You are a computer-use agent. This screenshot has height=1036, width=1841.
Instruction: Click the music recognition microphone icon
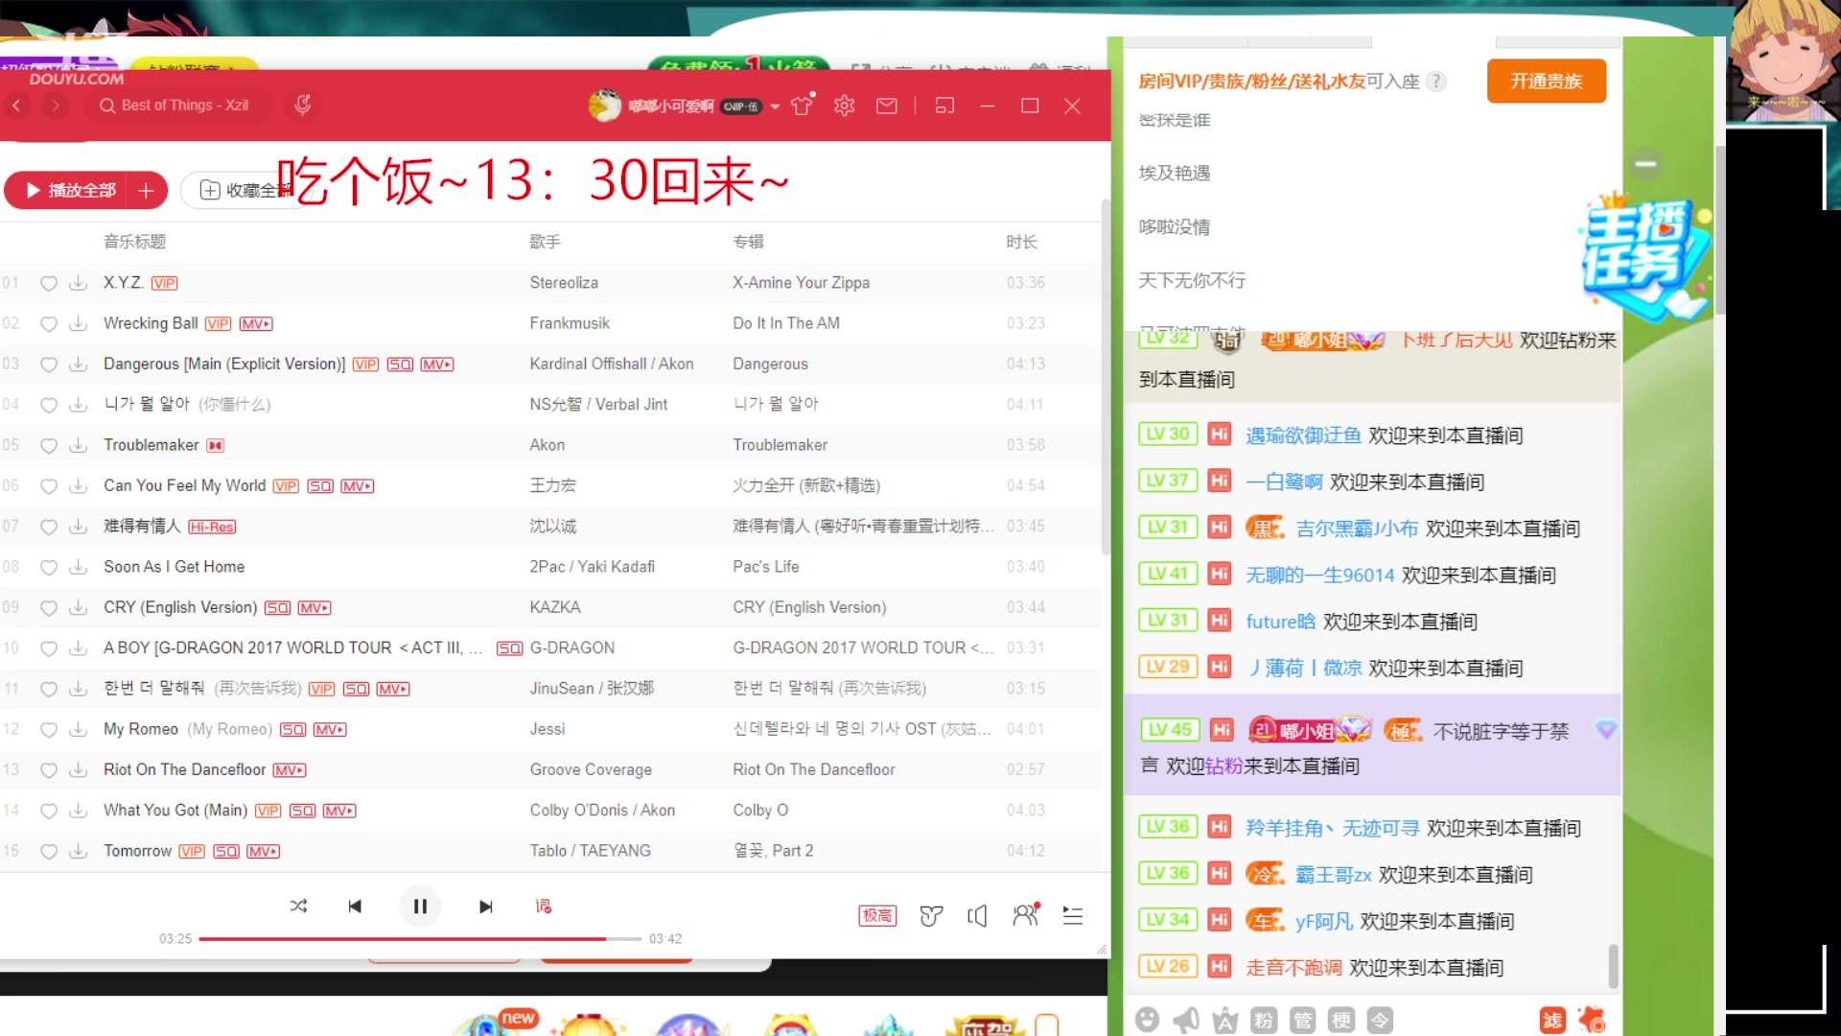point(303,105)
